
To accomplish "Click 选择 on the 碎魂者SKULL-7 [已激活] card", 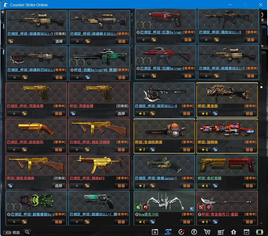I will (x=59, y=41).
